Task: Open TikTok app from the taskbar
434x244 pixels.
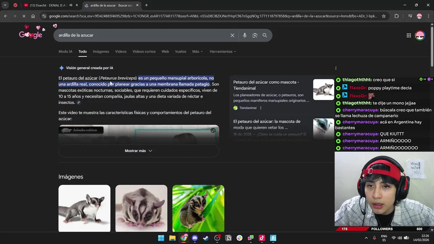Action: coord(262,238)
